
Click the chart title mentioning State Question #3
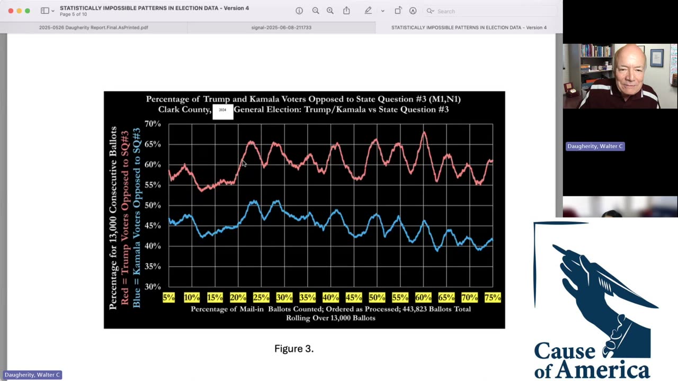[x=304, y=104]
